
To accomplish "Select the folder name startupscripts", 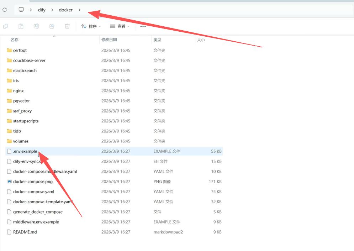I will [26, 121].
